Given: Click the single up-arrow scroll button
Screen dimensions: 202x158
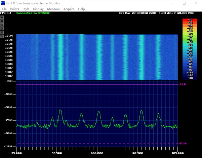Looking at the screenshot, I should click(x=2, y=17).
